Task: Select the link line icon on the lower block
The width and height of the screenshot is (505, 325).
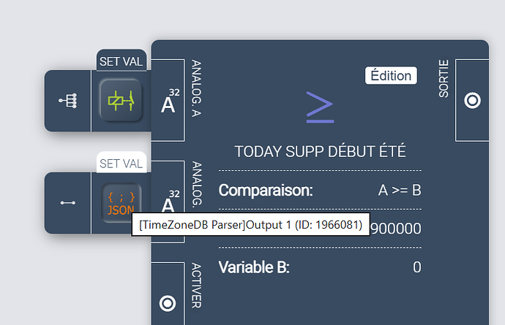Action: click(67, 202)
